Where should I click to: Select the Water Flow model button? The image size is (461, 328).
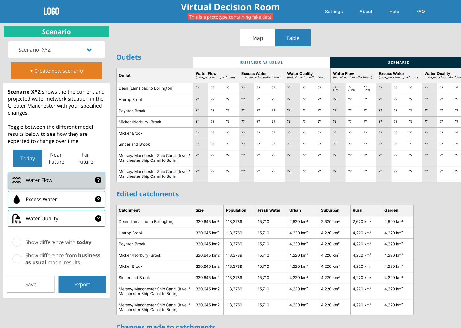point(56,180)
